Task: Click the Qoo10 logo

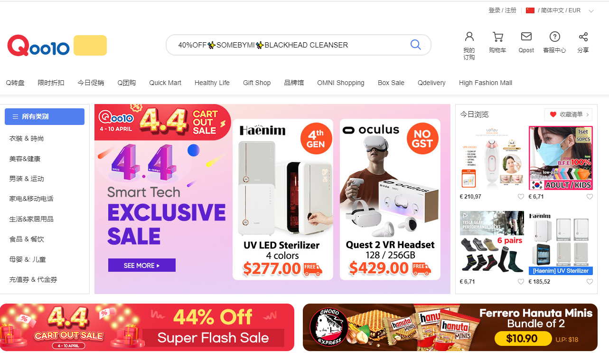Action: pos(38,46)
